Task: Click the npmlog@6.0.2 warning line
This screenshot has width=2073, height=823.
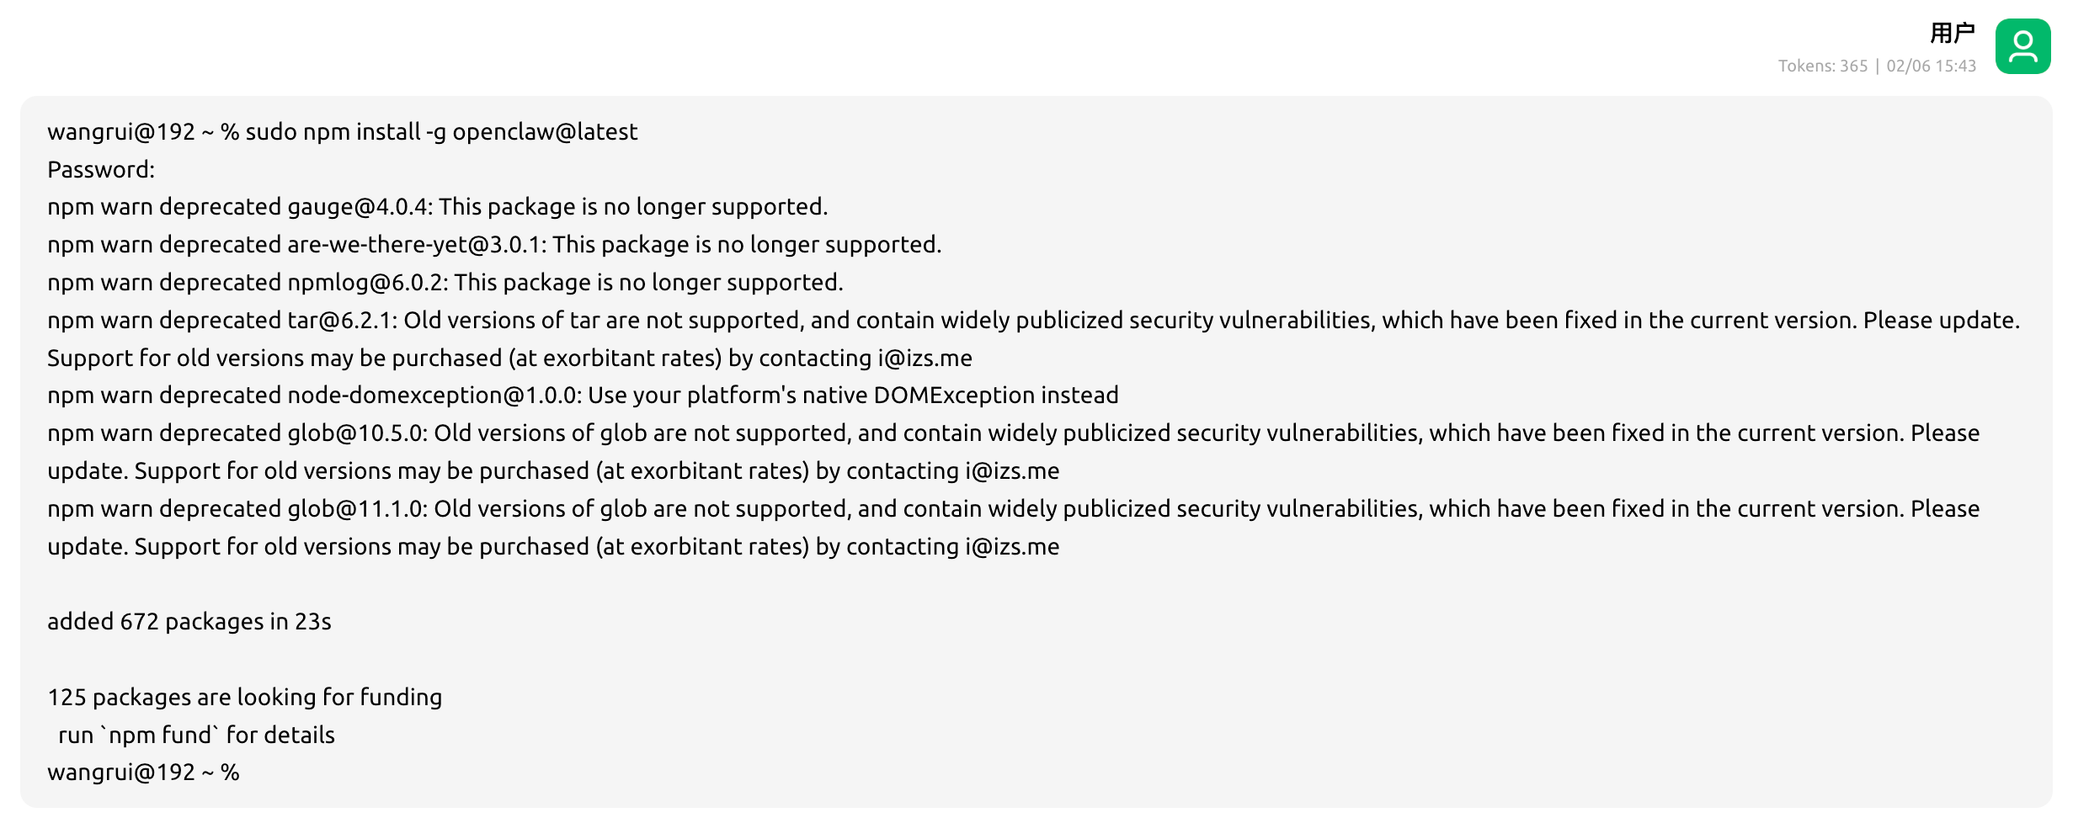Action: [445, 283]
